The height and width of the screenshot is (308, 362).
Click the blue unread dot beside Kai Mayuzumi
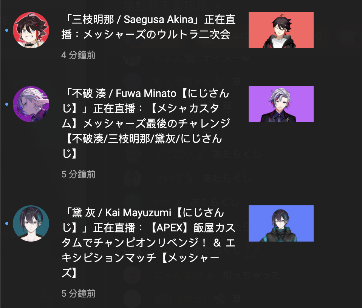(x=7, y=223)
